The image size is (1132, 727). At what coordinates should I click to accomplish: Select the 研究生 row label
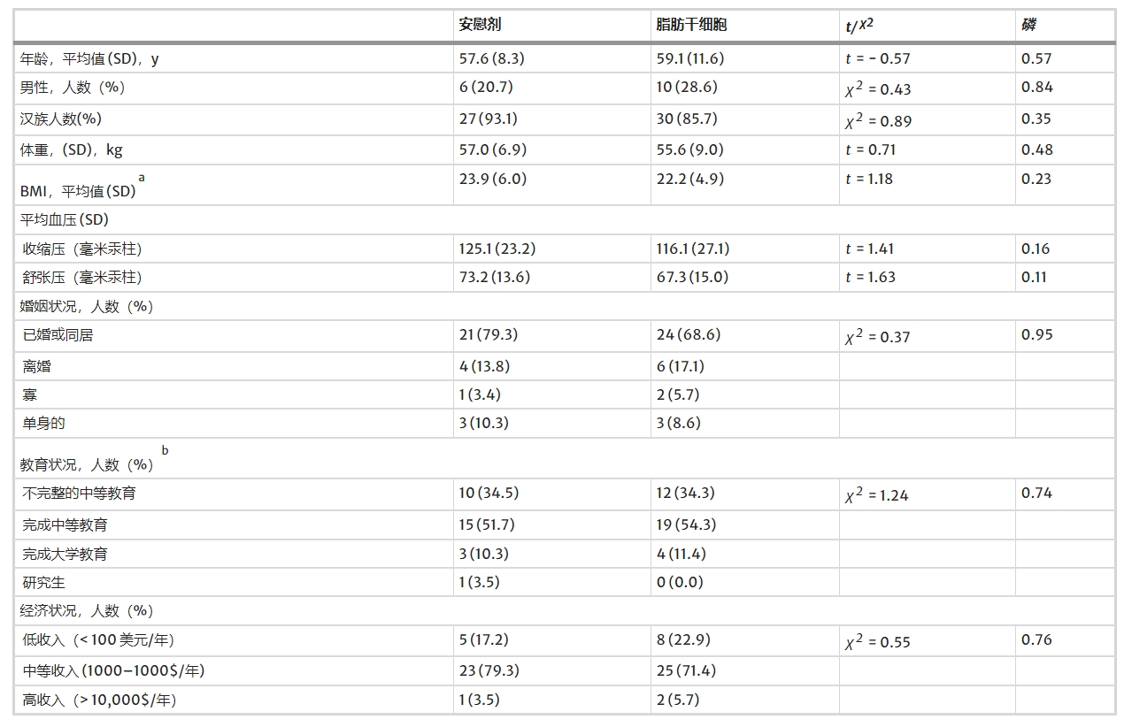[x=43, y=583]
